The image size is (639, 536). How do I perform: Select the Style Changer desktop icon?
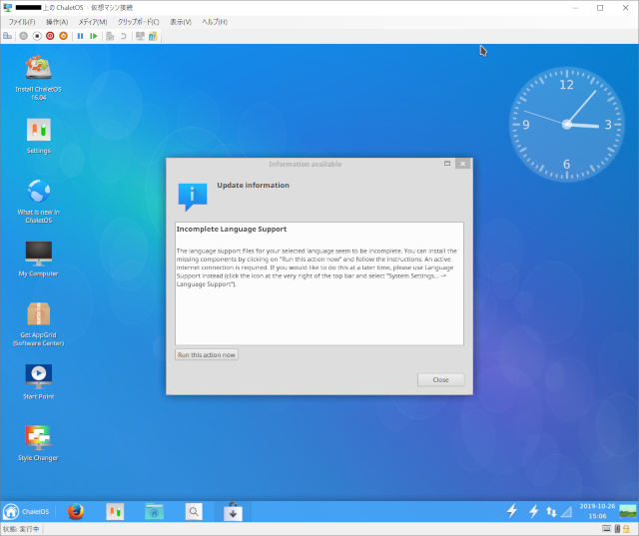coord(39,443)
